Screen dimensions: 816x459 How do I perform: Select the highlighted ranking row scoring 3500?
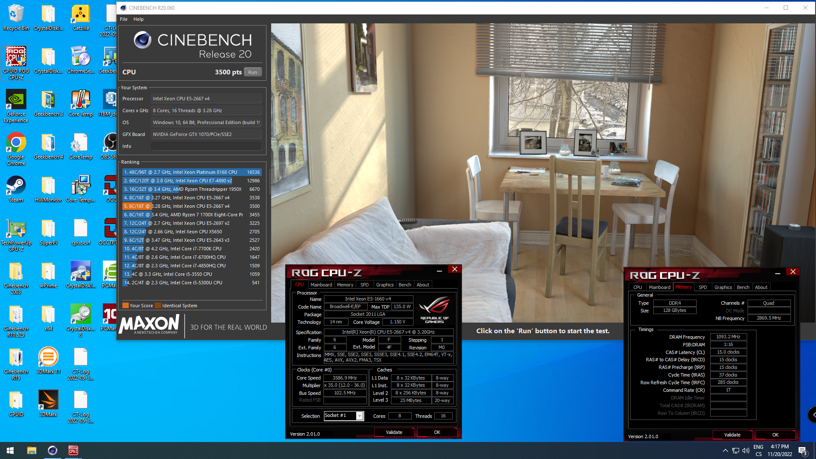pos(192,206)
